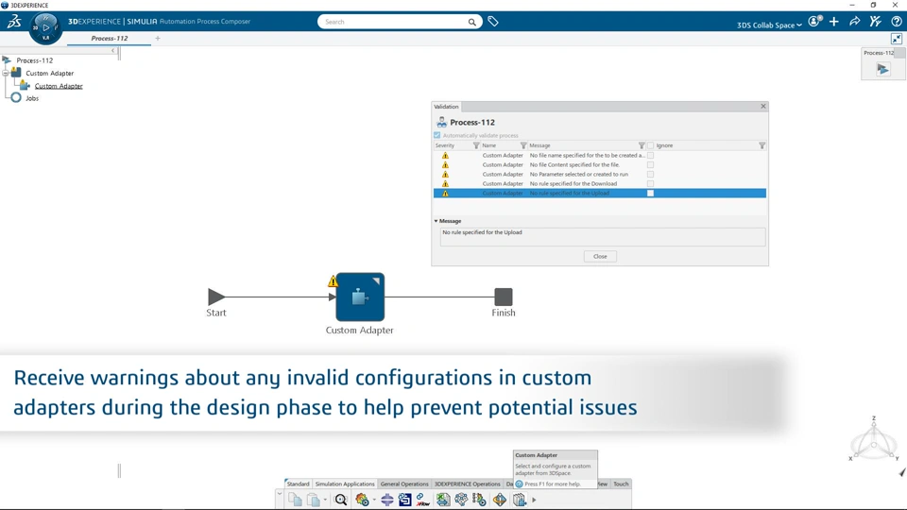
Task: Select underlined Custom Adapter tree item
Action: pyautogui.click(x=59, y=86)
